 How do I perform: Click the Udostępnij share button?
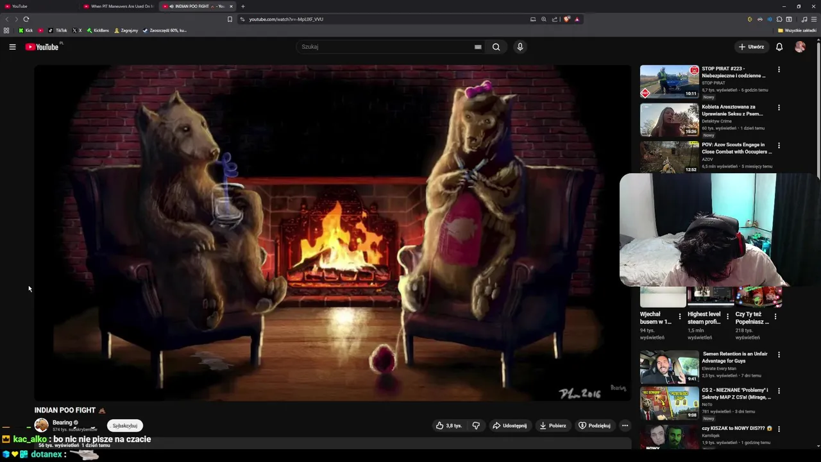click(509, 425)
